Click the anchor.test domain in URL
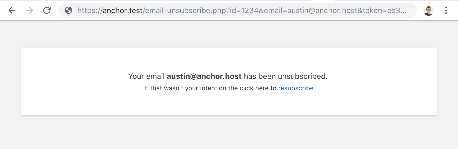The height and width of the screenshot is (149, 458). click(x=123, y=10)
